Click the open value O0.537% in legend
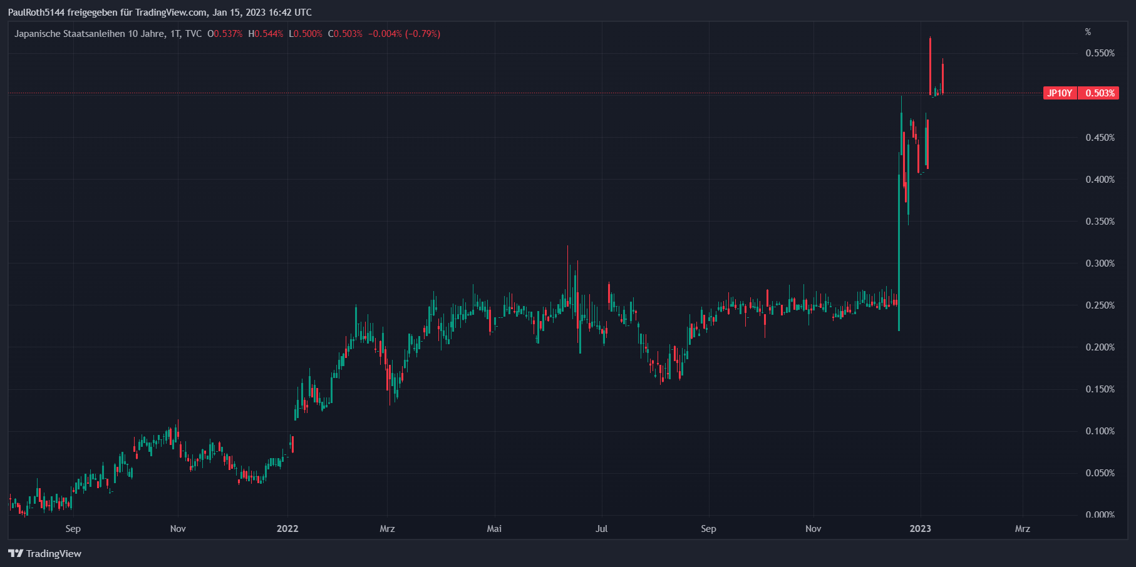 pos(225,34)
